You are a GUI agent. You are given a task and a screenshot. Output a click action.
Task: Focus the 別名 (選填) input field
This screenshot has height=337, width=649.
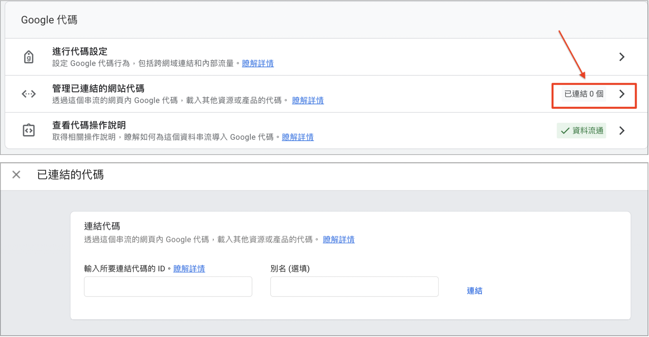pyautogui.click(x=354, y=286)
